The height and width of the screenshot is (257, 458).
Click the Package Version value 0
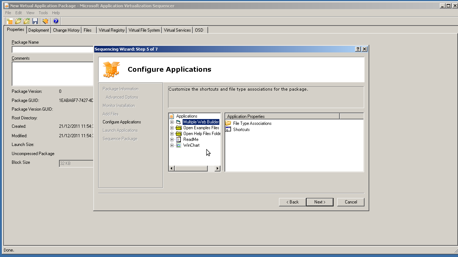(x=60, y=91)
